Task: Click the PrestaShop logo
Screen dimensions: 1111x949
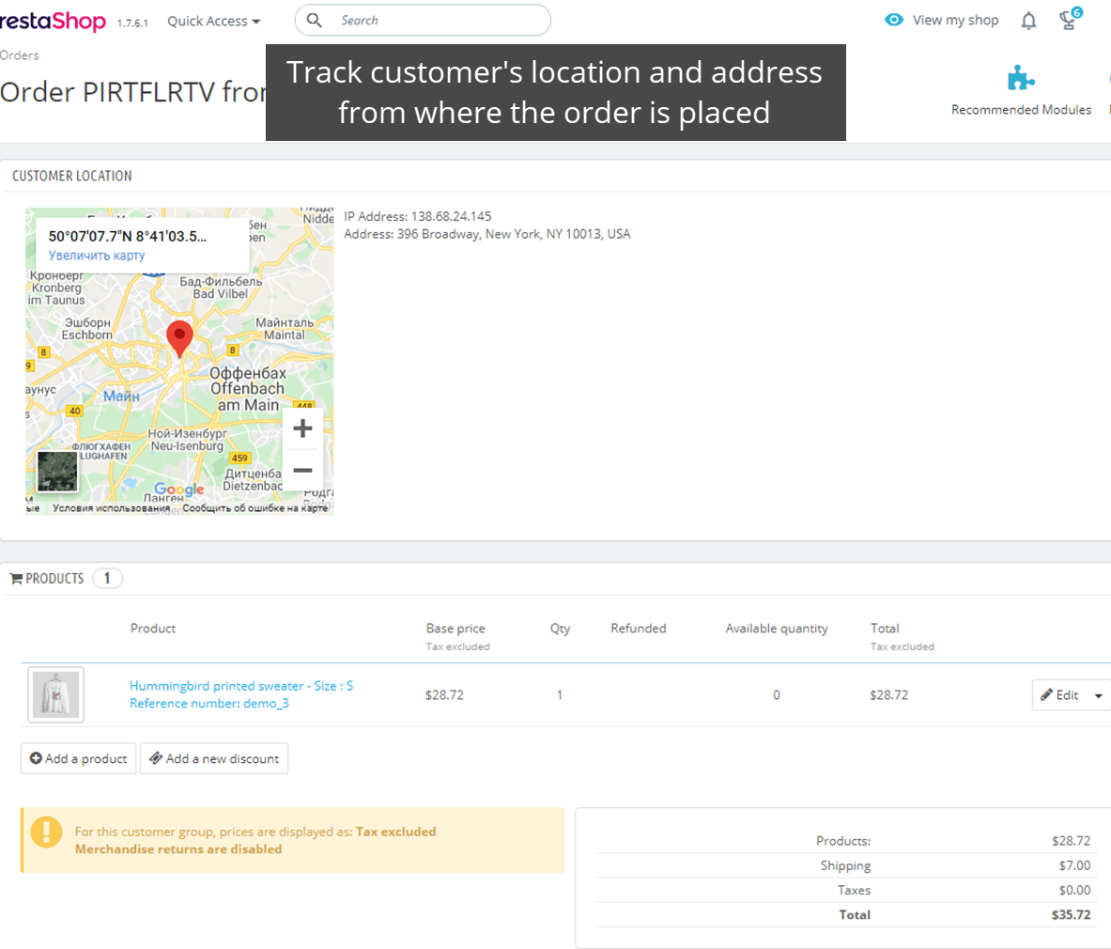Action: pyautogui.click(x=54, y=21)
